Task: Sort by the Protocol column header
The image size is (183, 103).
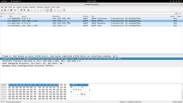Action: click(x=86, y=16)
